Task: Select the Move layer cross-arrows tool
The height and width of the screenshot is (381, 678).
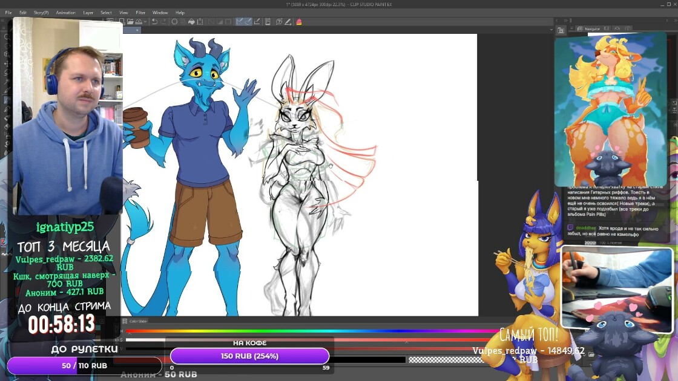Action: coord(7,63)
